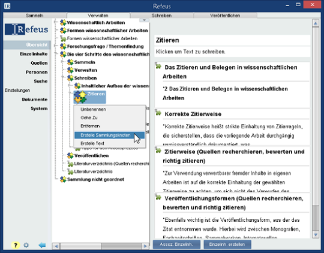Viewport: 324px width, 253px height.
Task: Click the yellow help question mark icon
Action: 16,245
